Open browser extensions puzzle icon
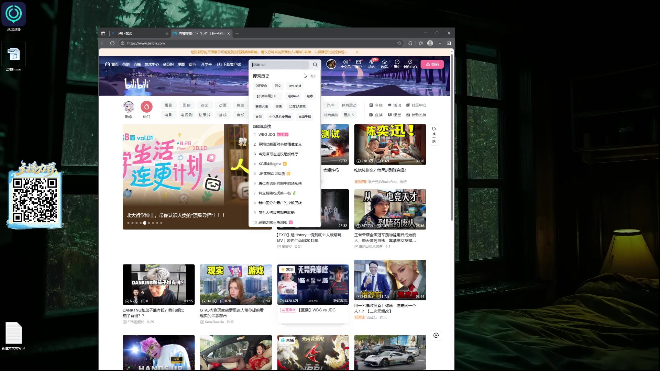This screenshot has width=660, height=371. pyautogui.click(x=410, y=43)
